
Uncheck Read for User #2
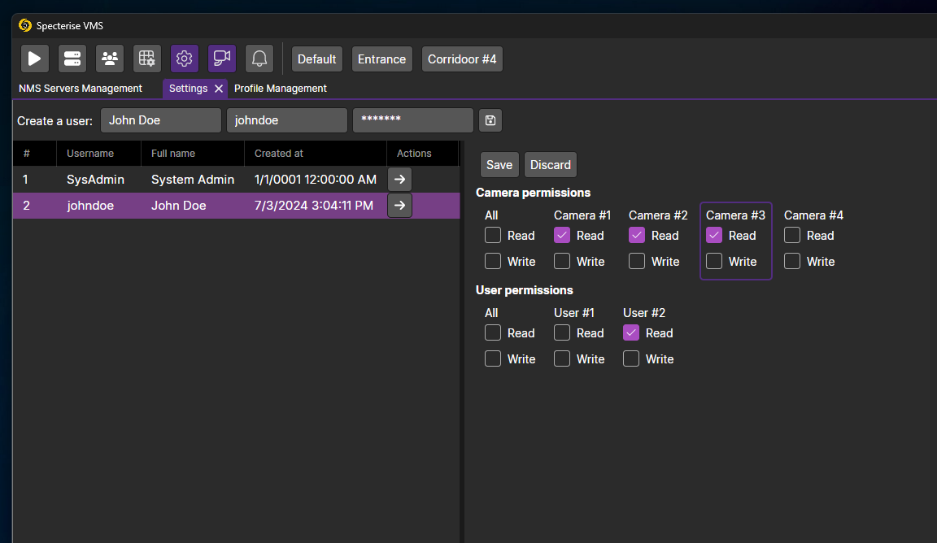coord(631,332)
